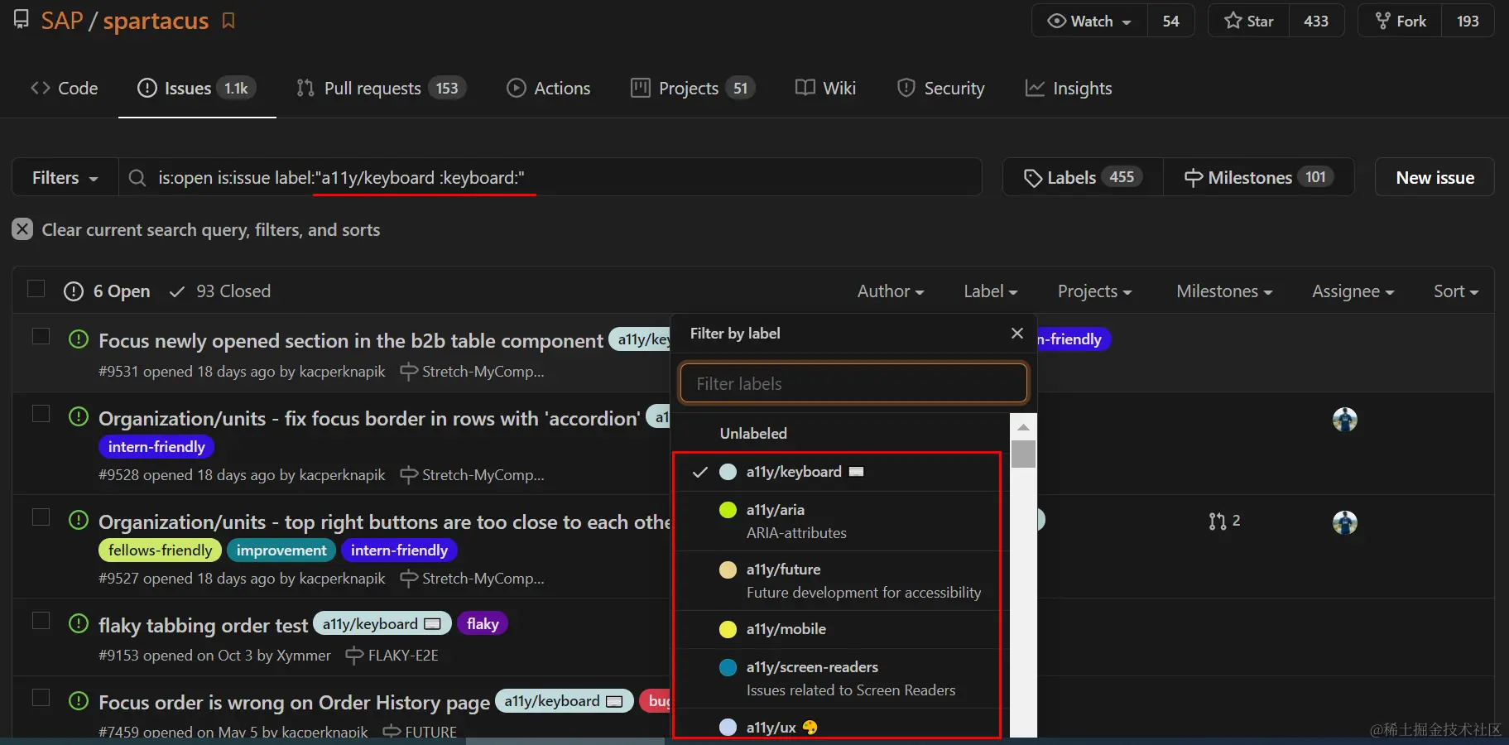Select the a11y/screen-readers label option

pos(838,679)
